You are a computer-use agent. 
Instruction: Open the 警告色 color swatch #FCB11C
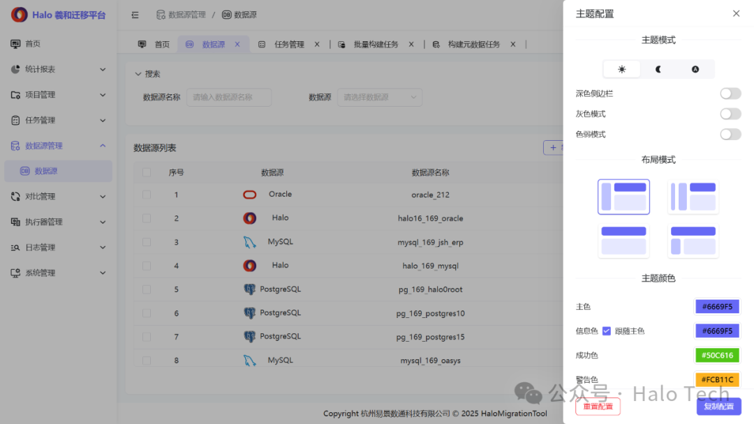(717, 379)
